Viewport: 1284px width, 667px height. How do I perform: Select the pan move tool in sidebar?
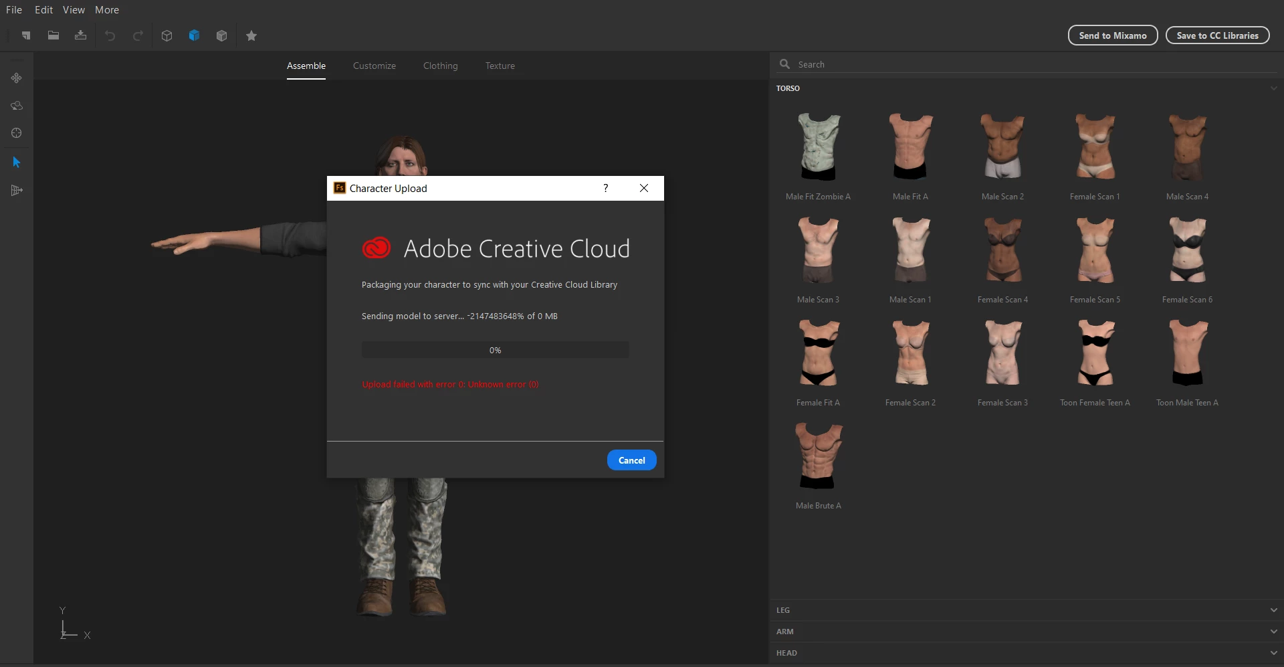pyautogui.click(x=17, y=78)
